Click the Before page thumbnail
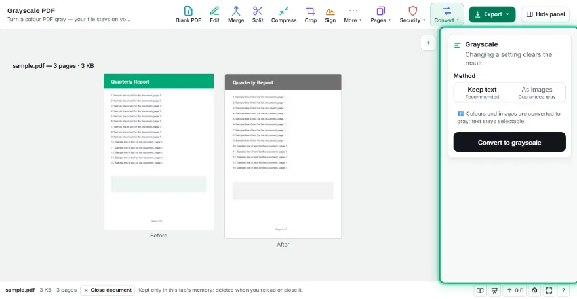Viewport: 577px width, 299px height. 159,152
